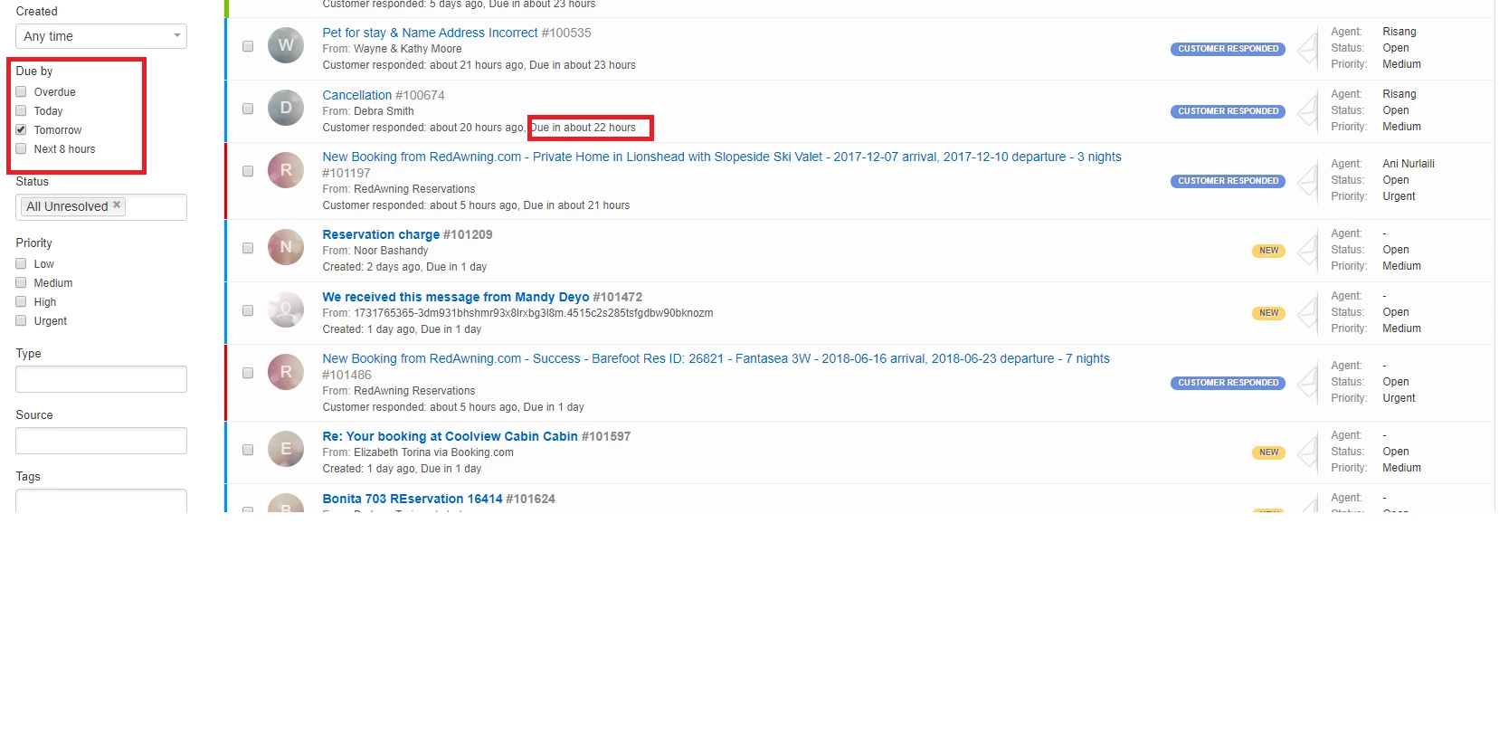Viewport: 1499px width, 733px height.
Task: Click reply icon on Mandy Deyo ticket
Action: tap(1307, 312)
